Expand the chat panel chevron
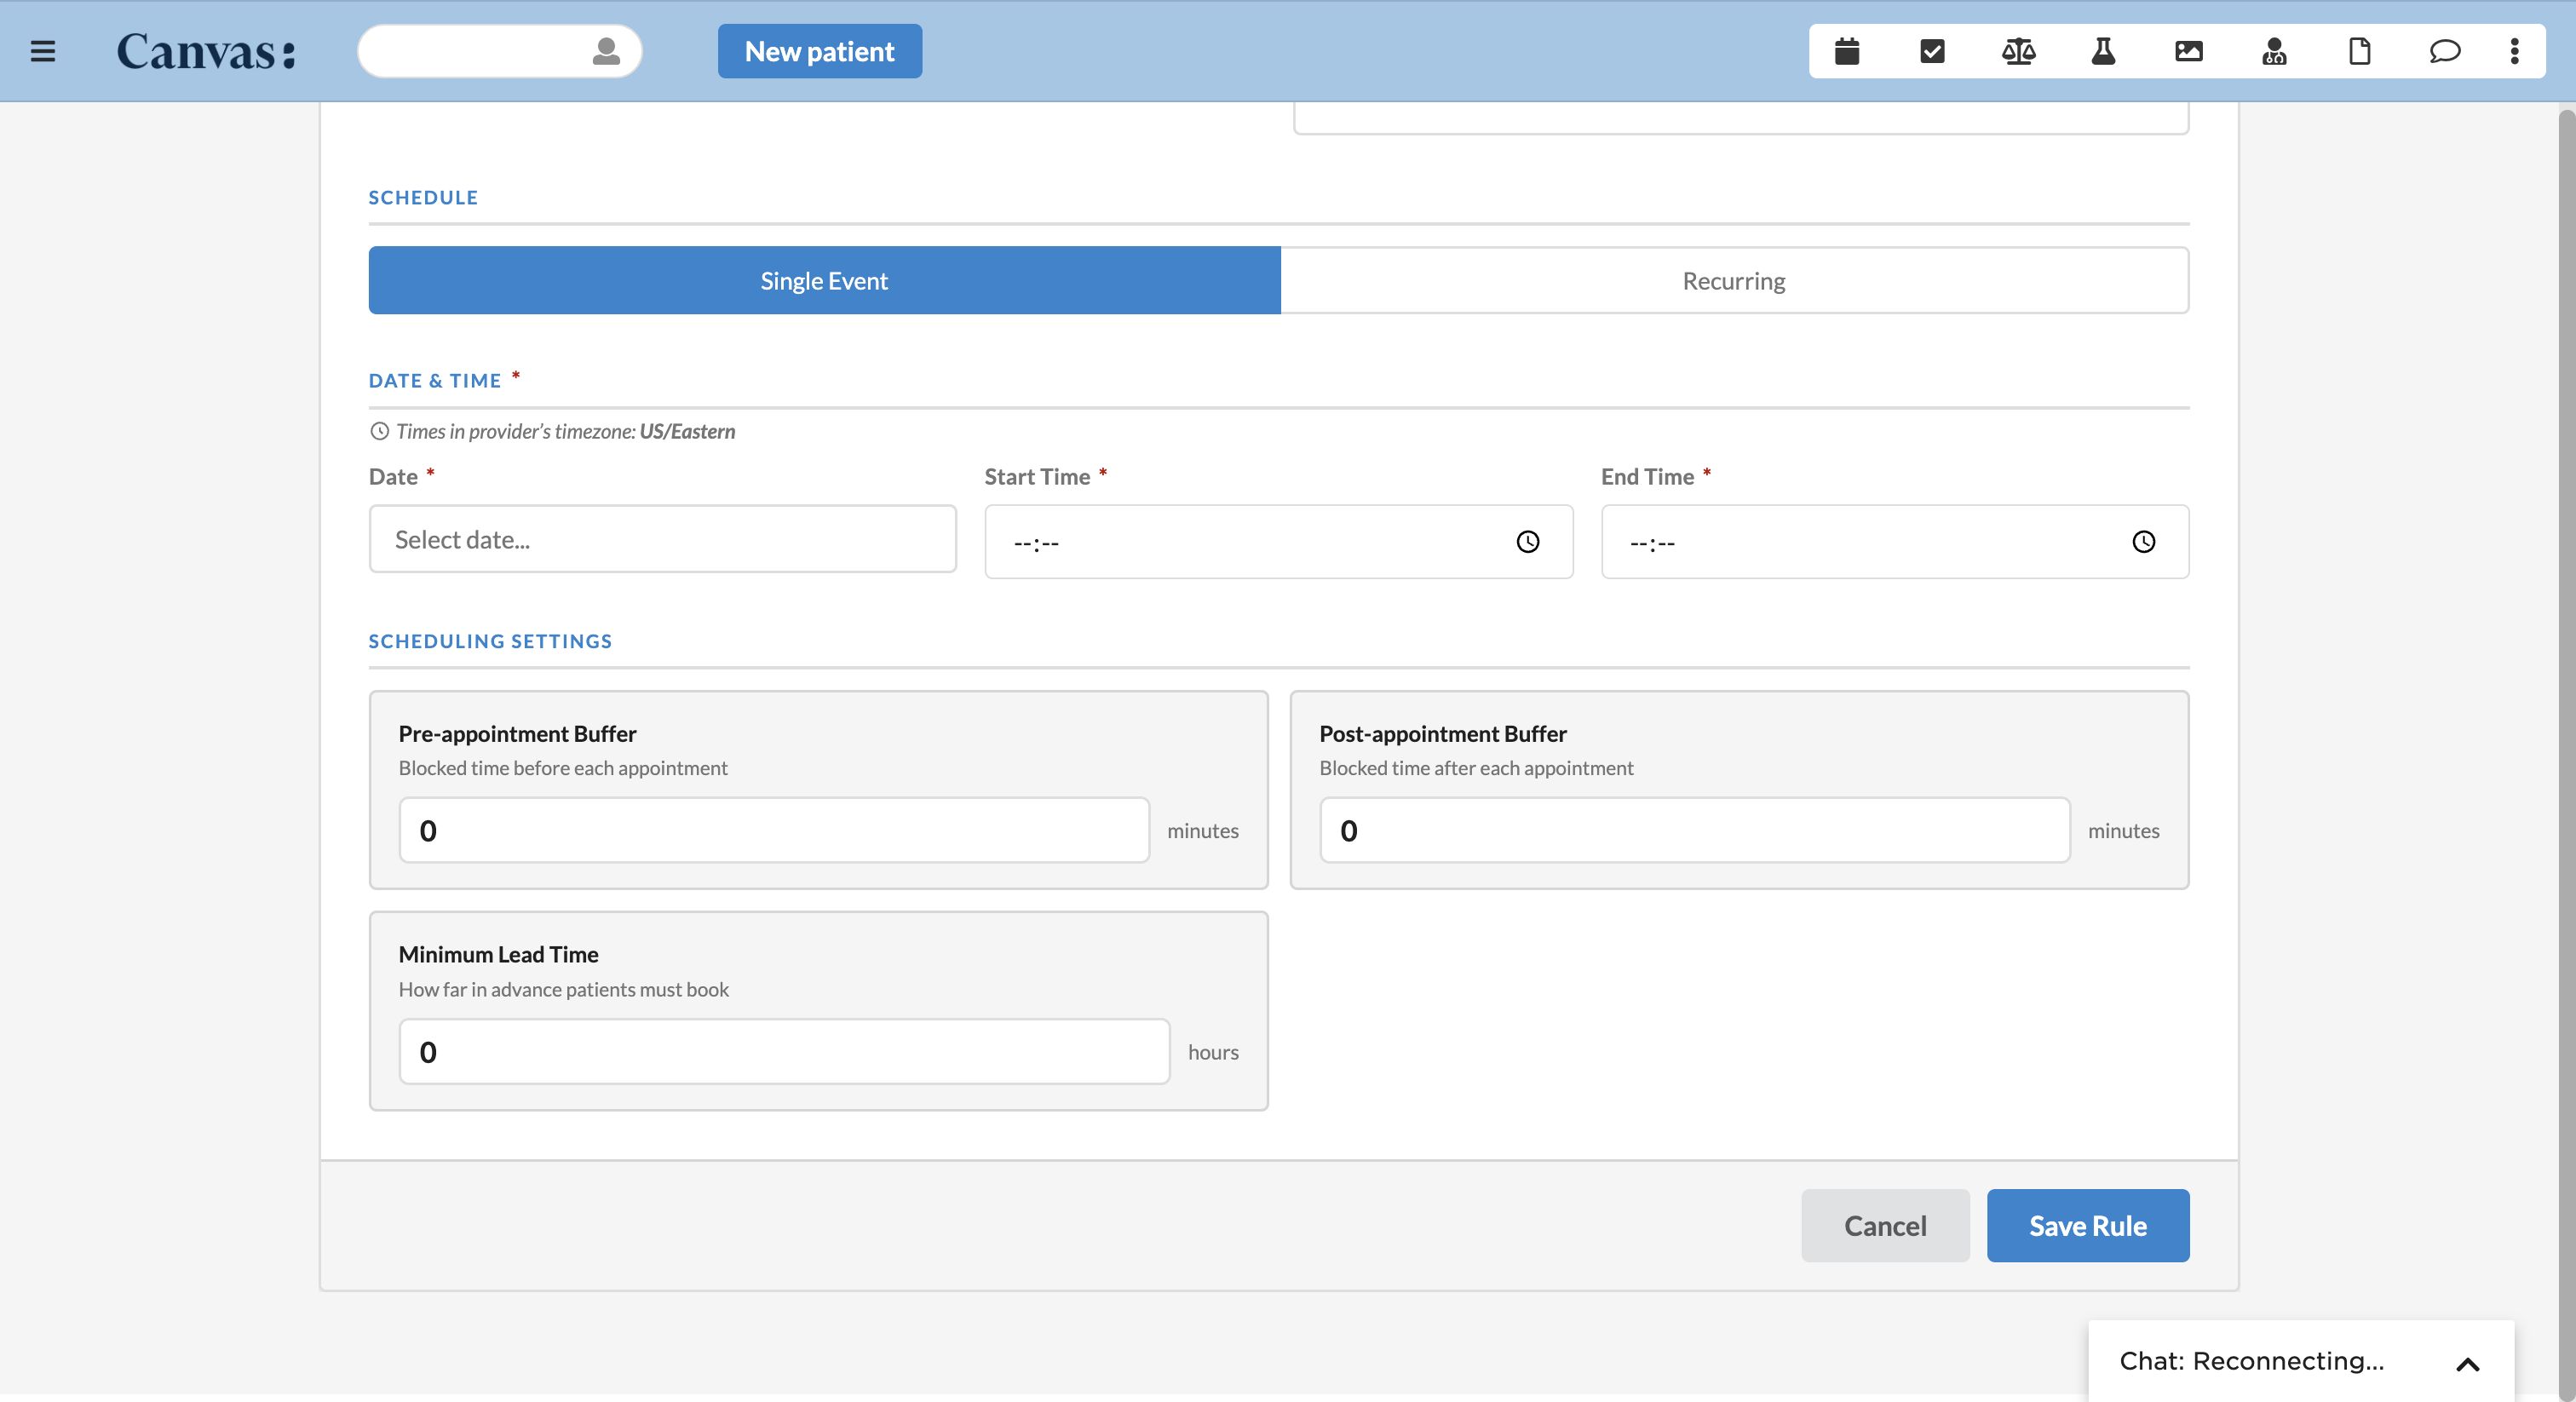Screen dimensions: 2576x1402 [x=2467, y=1364]
